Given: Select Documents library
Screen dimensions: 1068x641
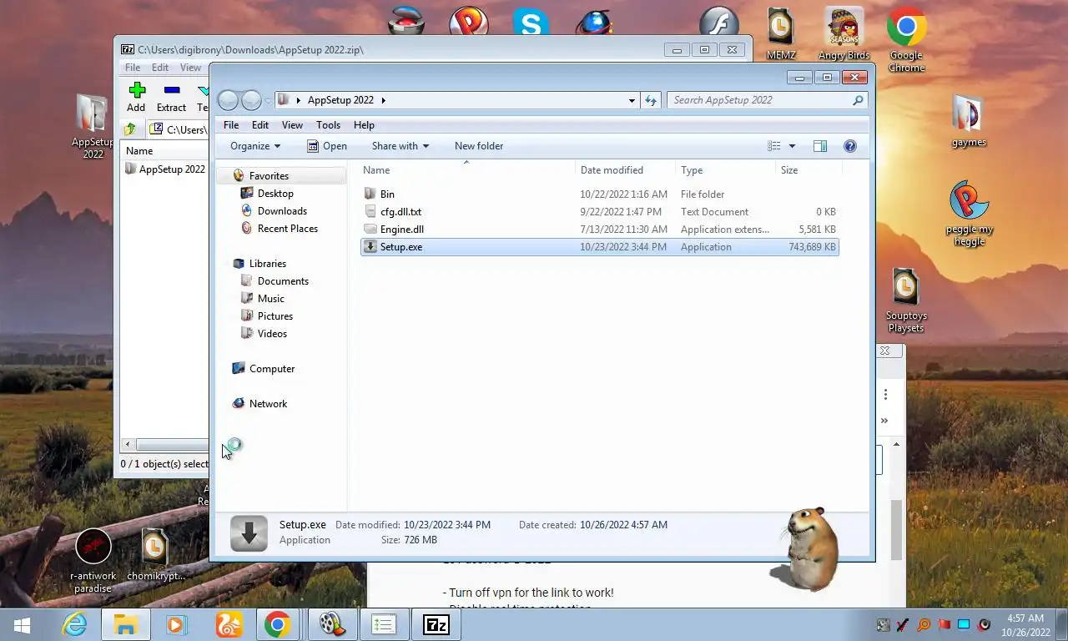Looking at the screenshot, I should click(283, 281).
